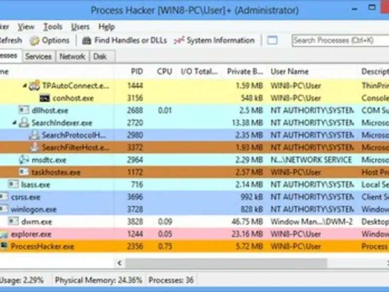Image resolution: width=389 pixels, height=292 pixels.
Task: Click the SearchProtocolHost process icon
Action: pos(34,135)
